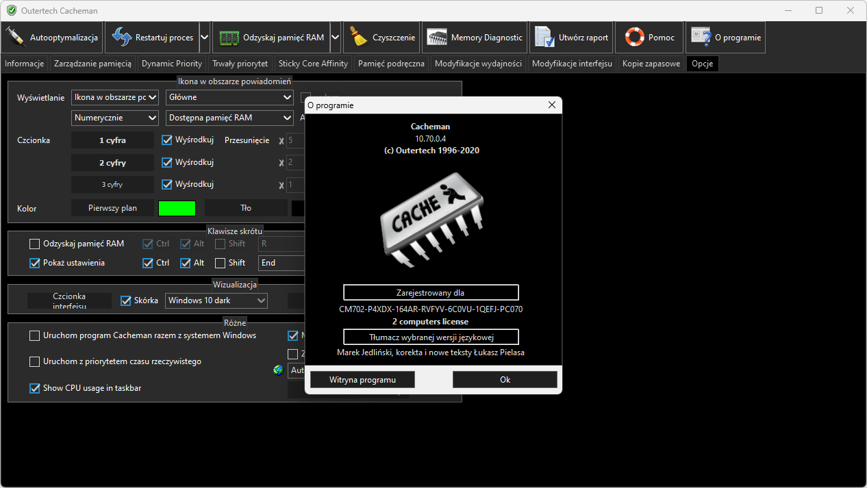Viewport: 867px width, 488px height.
Task: Click the offset field showing 2
Action: [x=295, y=163]
